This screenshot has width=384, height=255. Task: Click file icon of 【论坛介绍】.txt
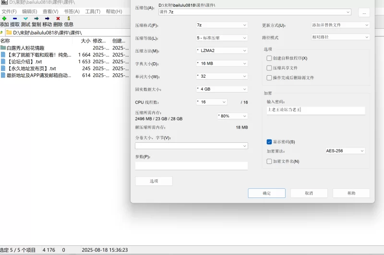point(3,61)
